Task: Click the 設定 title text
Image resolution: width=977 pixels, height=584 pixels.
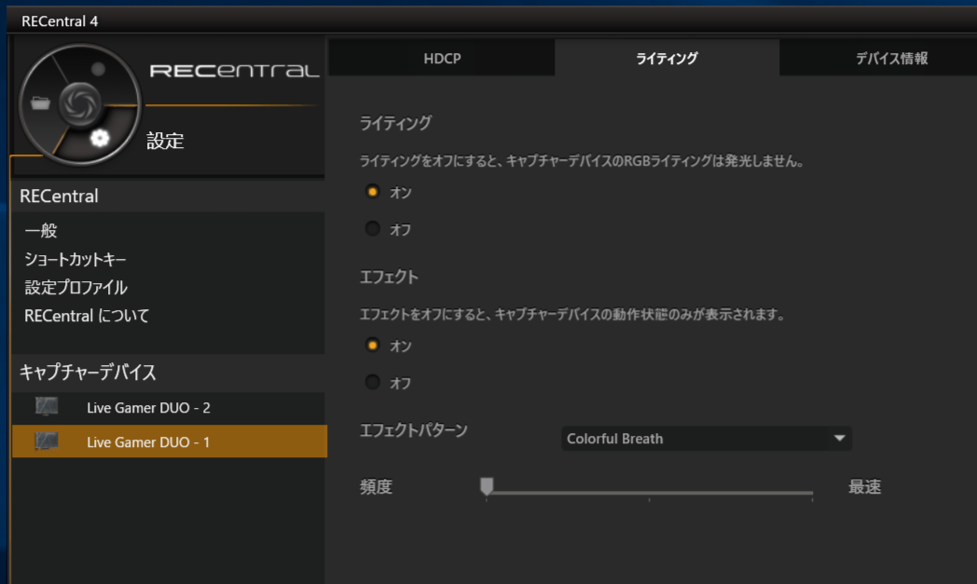Action: [x=165, y=141]
